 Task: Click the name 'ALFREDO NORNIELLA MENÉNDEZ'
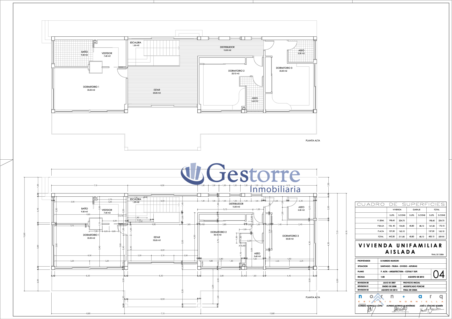401,306
